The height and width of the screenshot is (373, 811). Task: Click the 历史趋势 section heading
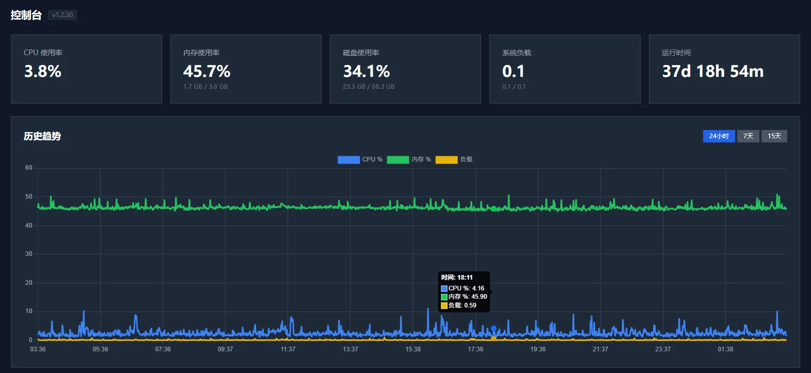[x=42, y=136]
